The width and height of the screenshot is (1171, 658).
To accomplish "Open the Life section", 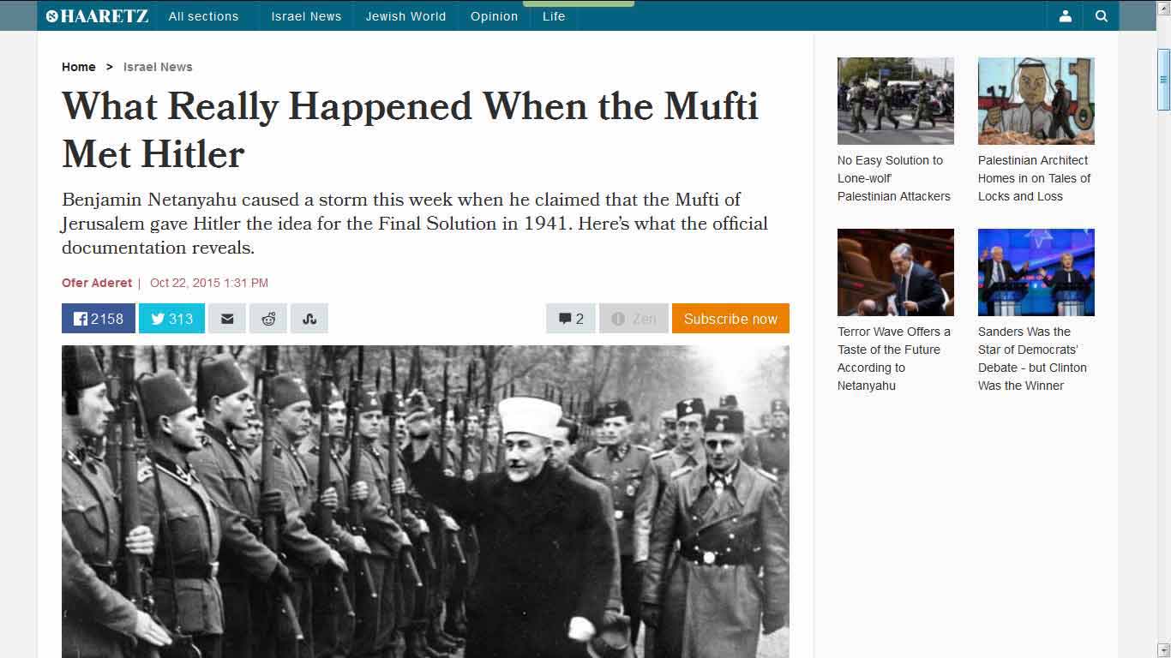I will click(554, 16).
